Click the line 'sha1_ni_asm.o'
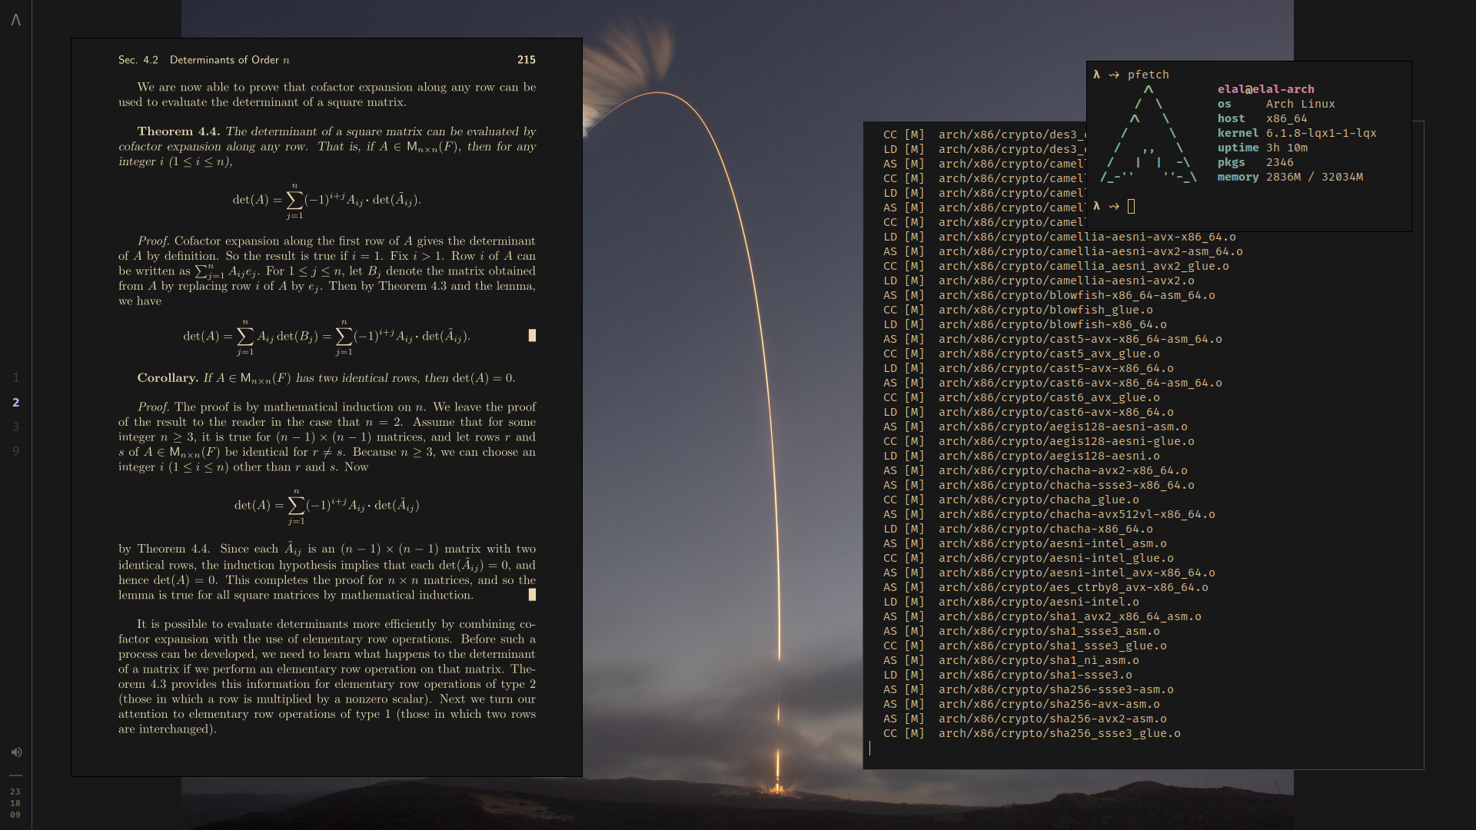The height and width of the screenshot is (830, 1476). [x=1011, y=660]
